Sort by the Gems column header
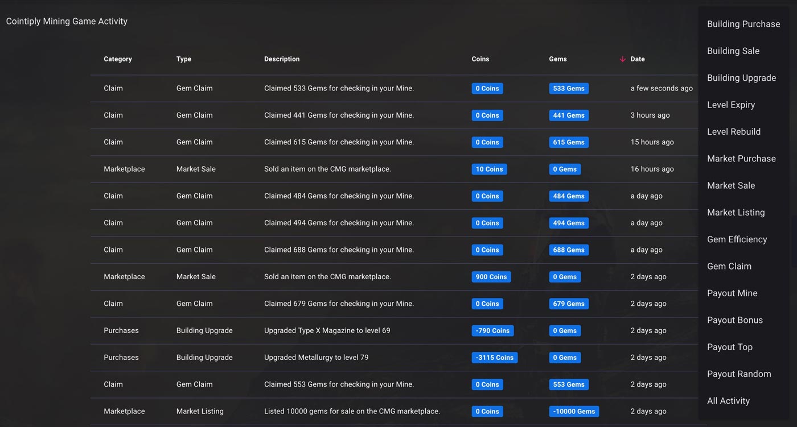 click(558, 59)
